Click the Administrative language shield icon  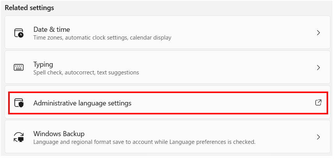19,103
